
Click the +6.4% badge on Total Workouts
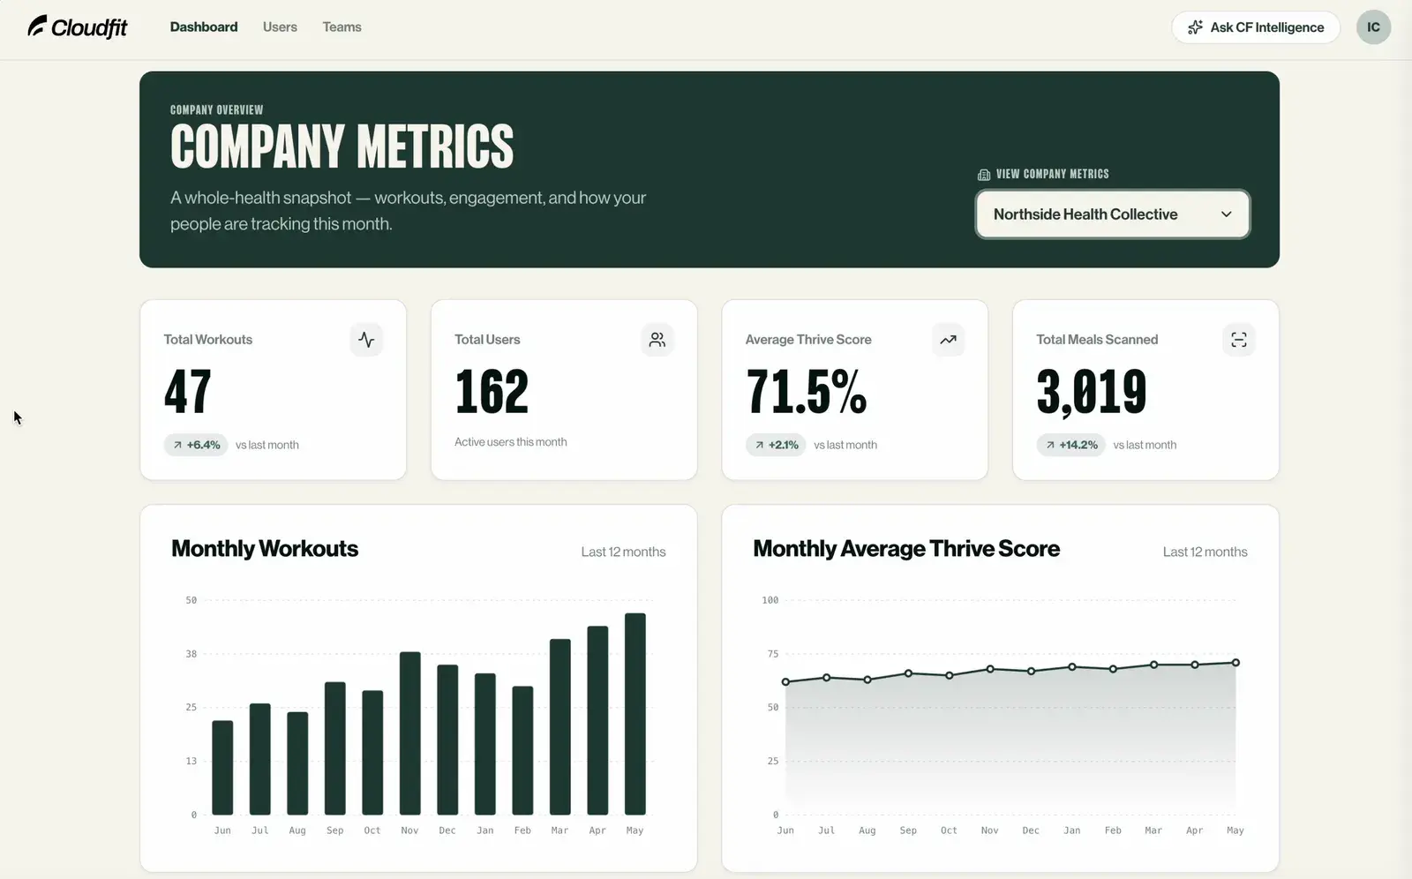(196, 445)
